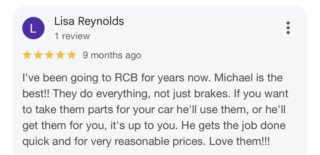
Task: Click the "Love them!!!" closing text
Action: point(239,142)
